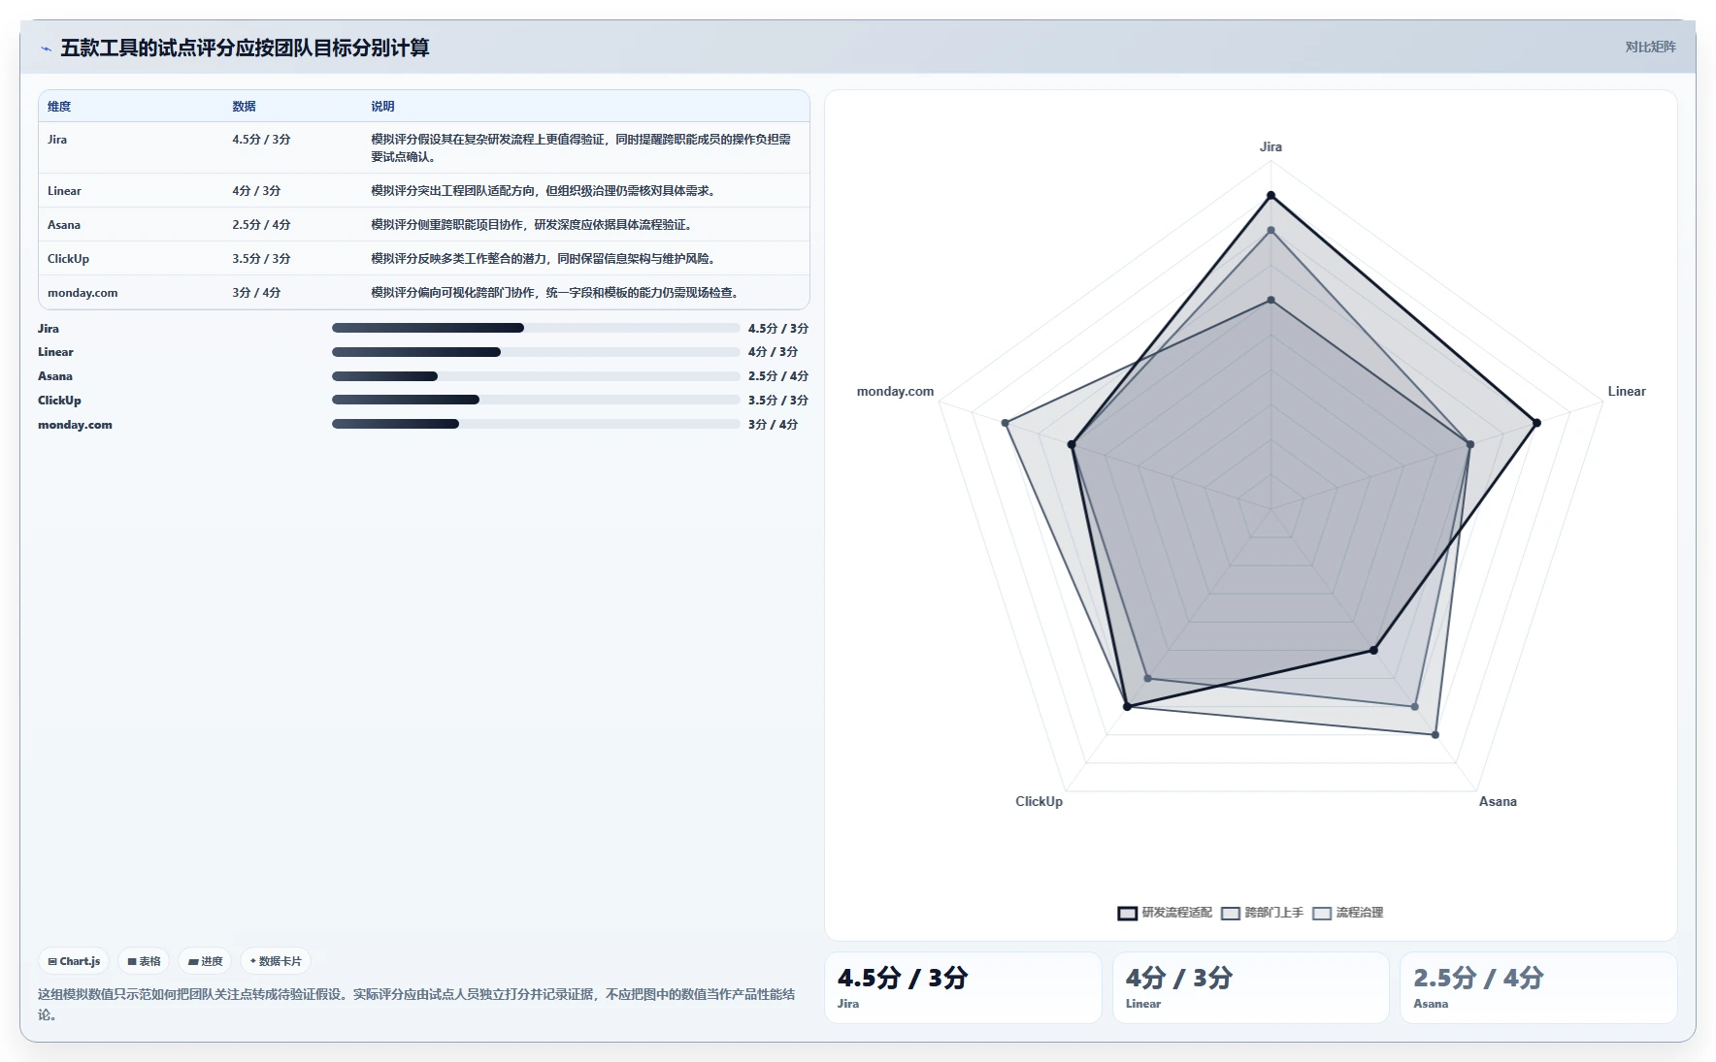Select the 表格 chip
The width and height of the screenshot is (1716, 1062).
[x=144, y=961]
